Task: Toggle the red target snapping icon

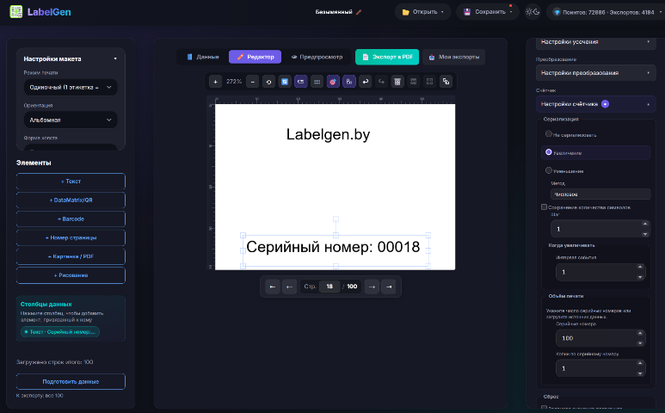Action: pos(333,82)
